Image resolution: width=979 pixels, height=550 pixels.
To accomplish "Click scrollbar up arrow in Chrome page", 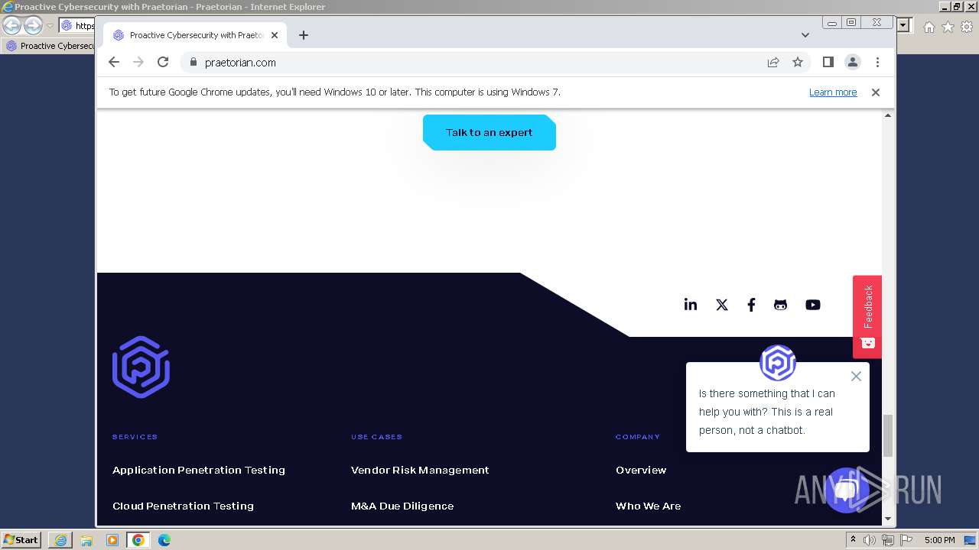I will [888, 115].
